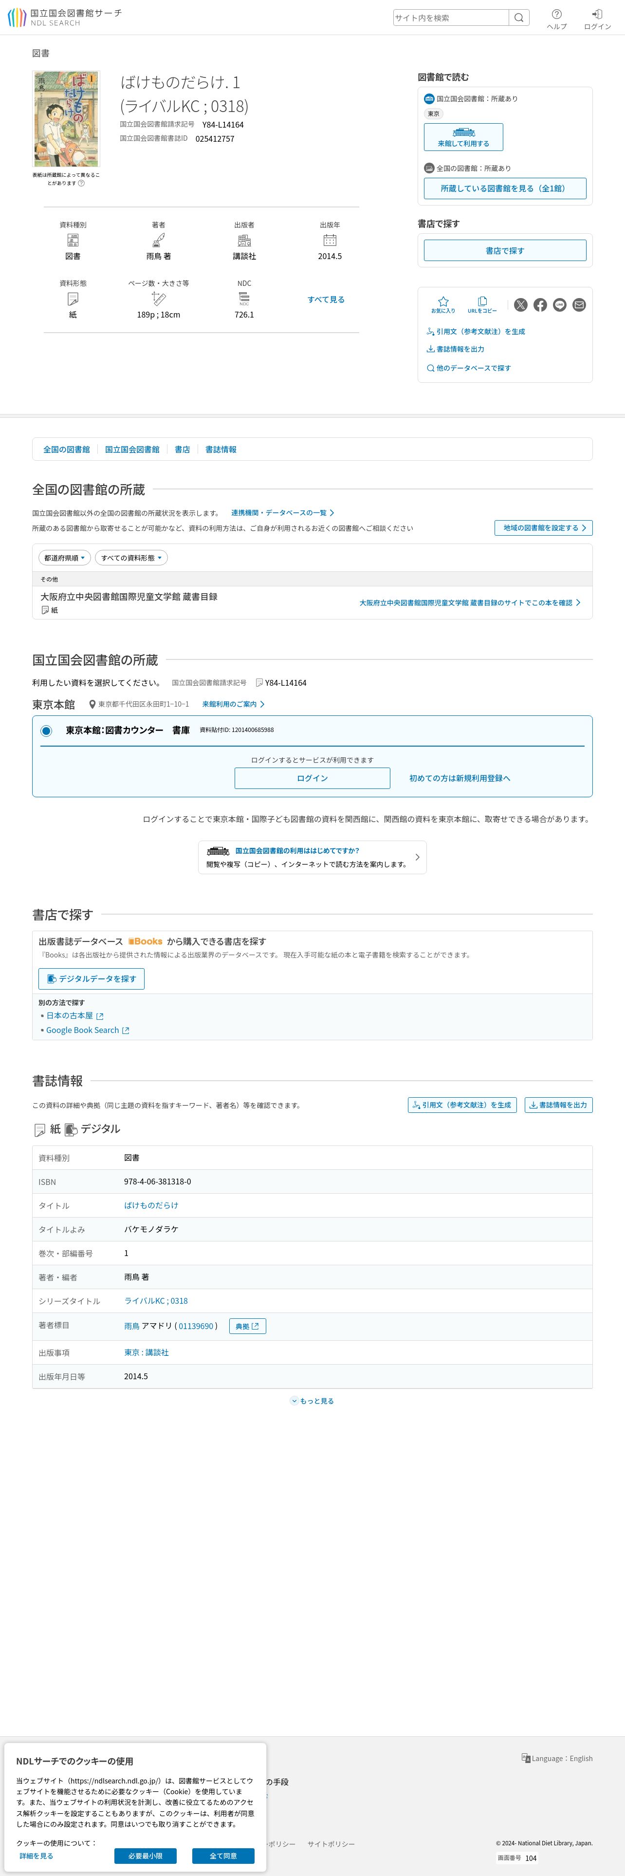Open 都道府県順 dropdown
This screenshot has height=1876, width=625.
click(65, 558)
